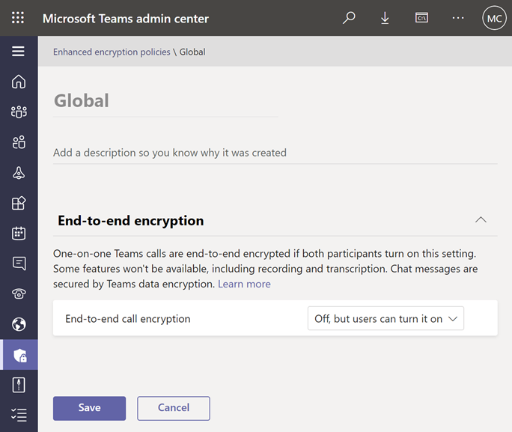Image resolution: width=512 pixels, height=432 pixels.
Task: Open the Teams apps icon
Action: (x=19, y=203)
